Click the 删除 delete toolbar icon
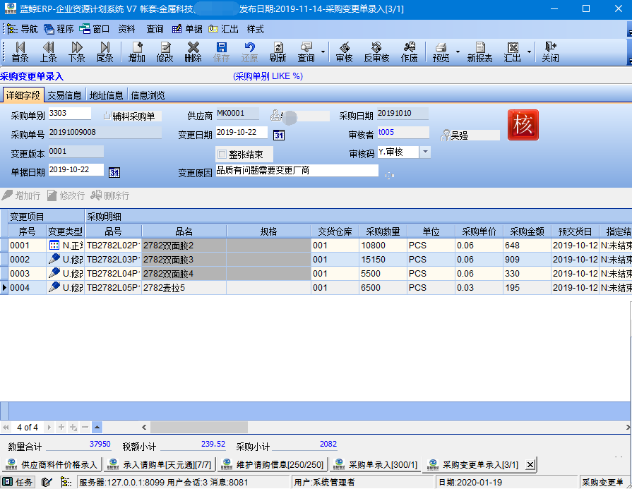Image resolution: width=632 pixels, height=489 pixels. tap(193, 52)
